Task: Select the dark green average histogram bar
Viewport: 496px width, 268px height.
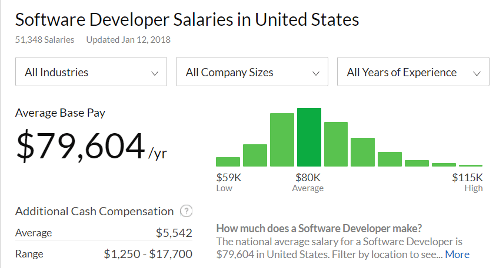Action: click(x=309, y=138)
